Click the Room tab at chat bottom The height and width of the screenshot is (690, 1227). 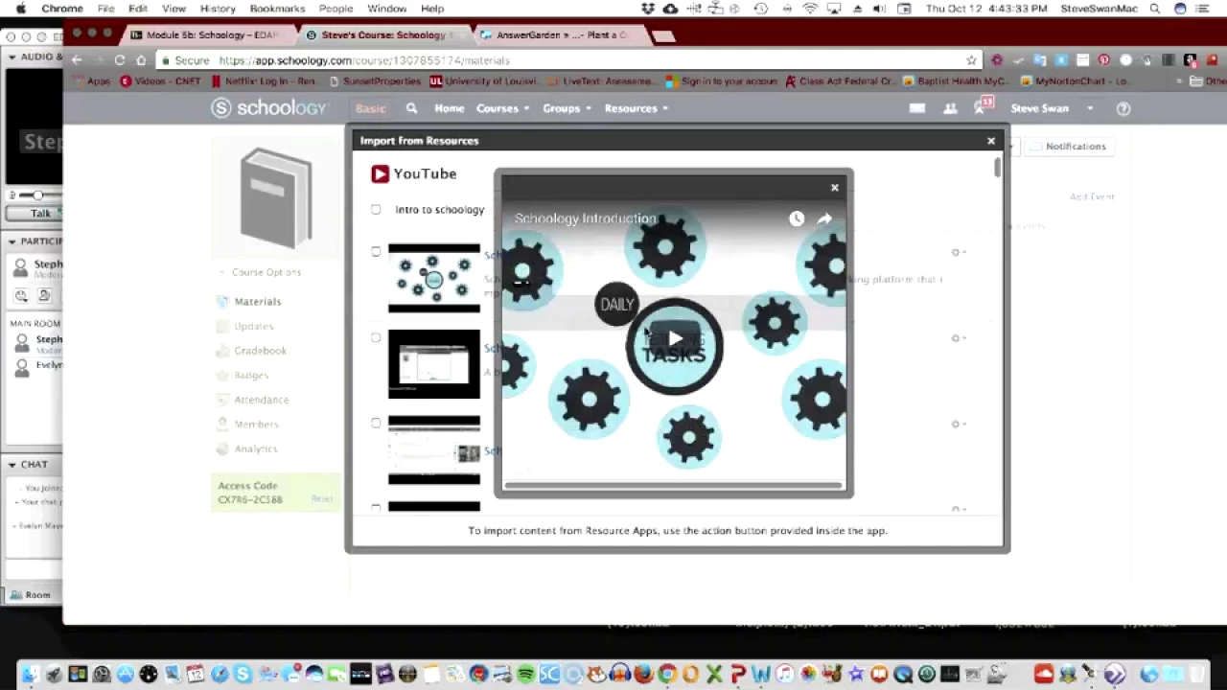tap(32, 595)
